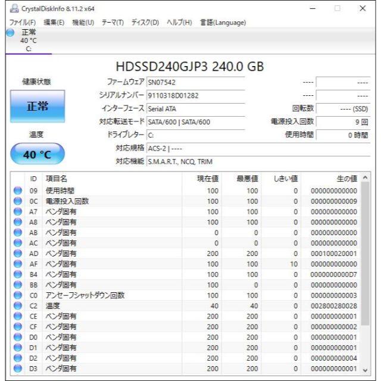381x381 pixels.
Task: Open the 言語(Language) menu
Action: tap(223, 23)
